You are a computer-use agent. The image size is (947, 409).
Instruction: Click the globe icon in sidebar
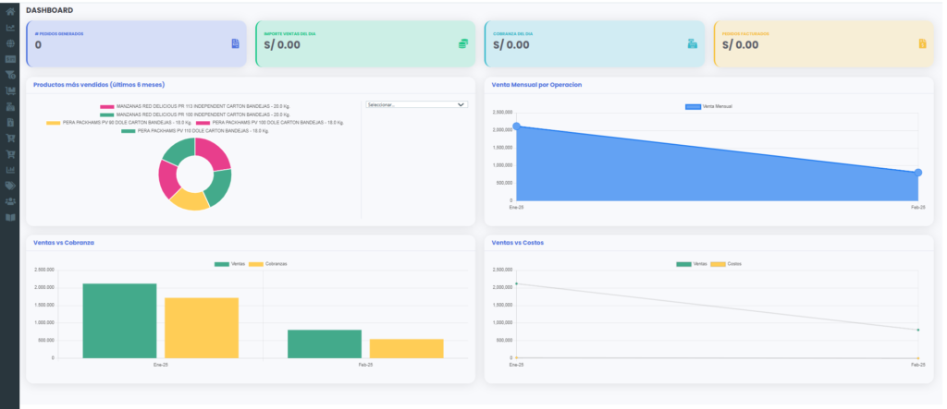(10, 42)
